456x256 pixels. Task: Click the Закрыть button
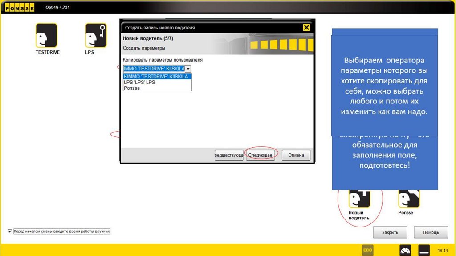(390, 232)
